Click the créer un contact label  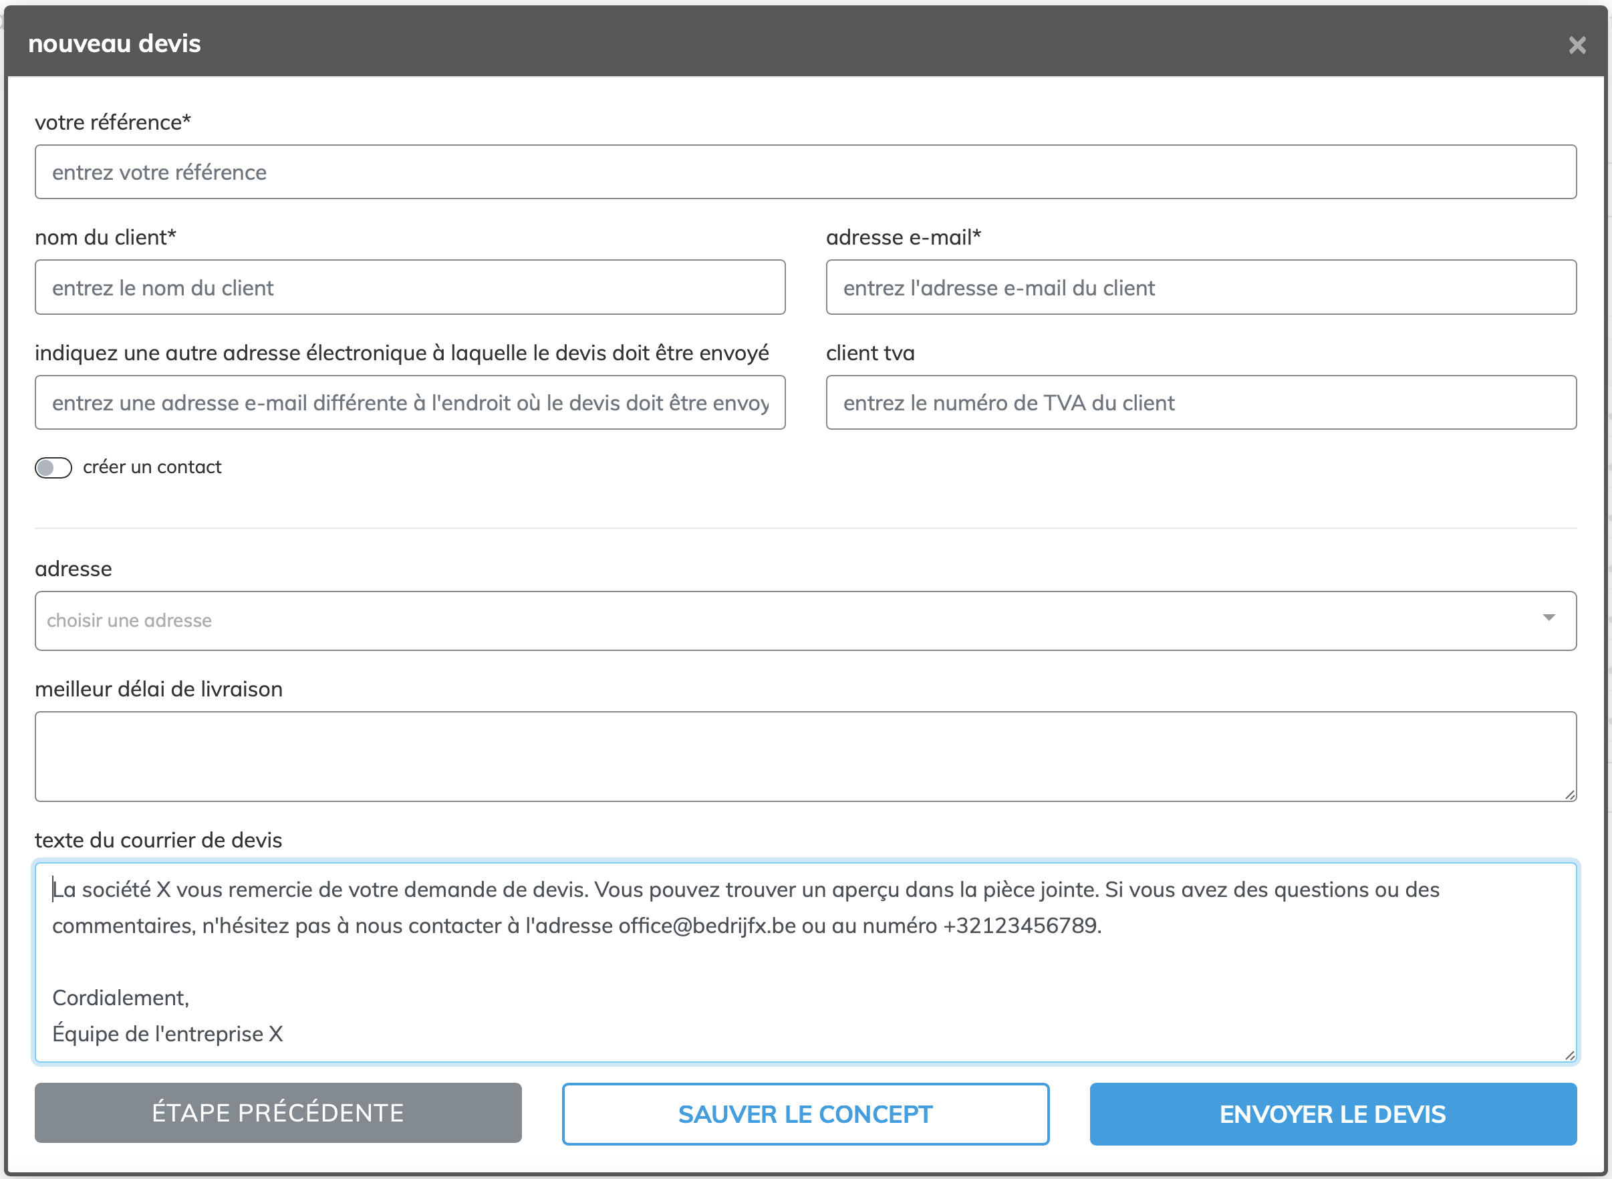tap(152, 467)
